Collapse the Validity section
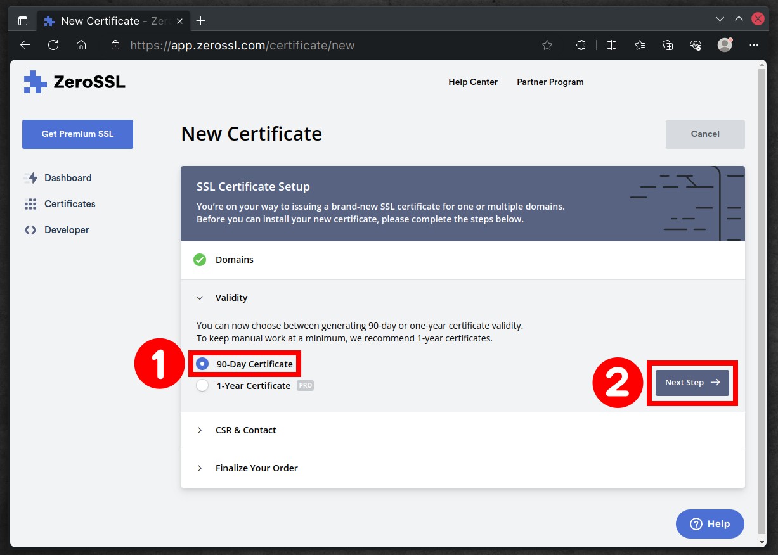Image resolution: width=778 pixels, height=555 pixels. 462,298
